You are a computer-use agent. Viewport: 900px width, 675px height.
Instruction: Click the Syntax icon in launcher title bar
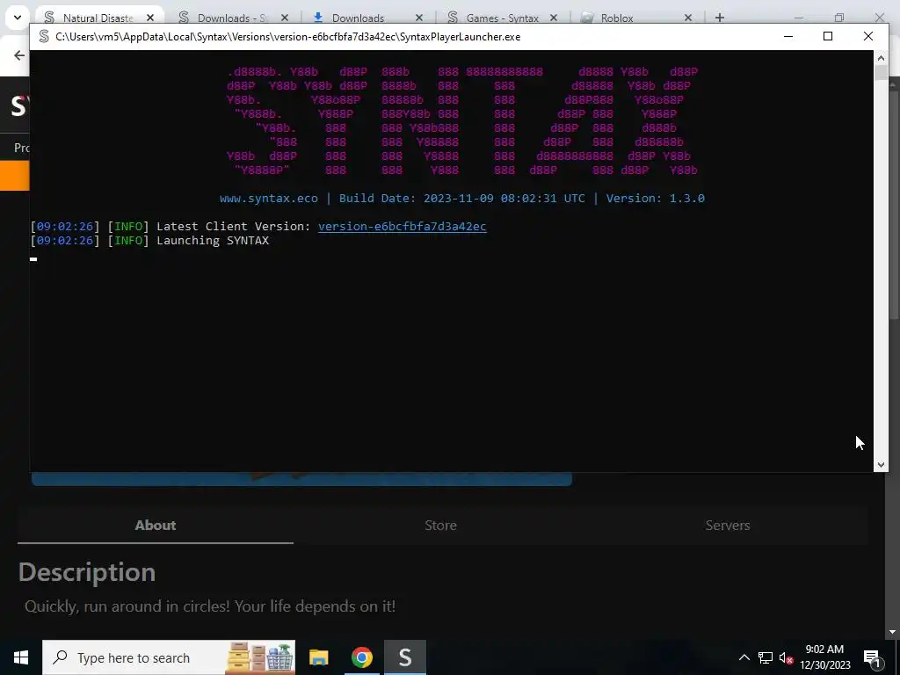pos(44,36)
